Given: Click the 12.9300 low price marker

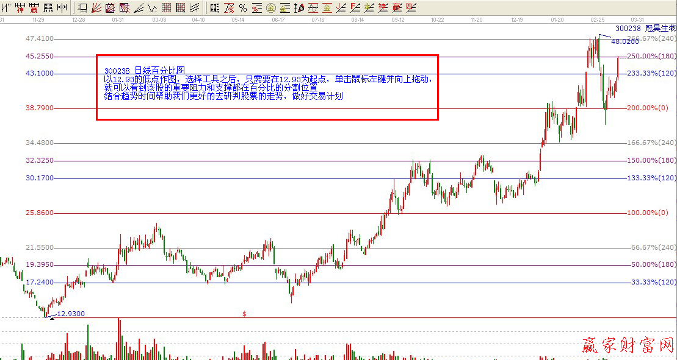Looking at the screenshot, I should 70,314.
